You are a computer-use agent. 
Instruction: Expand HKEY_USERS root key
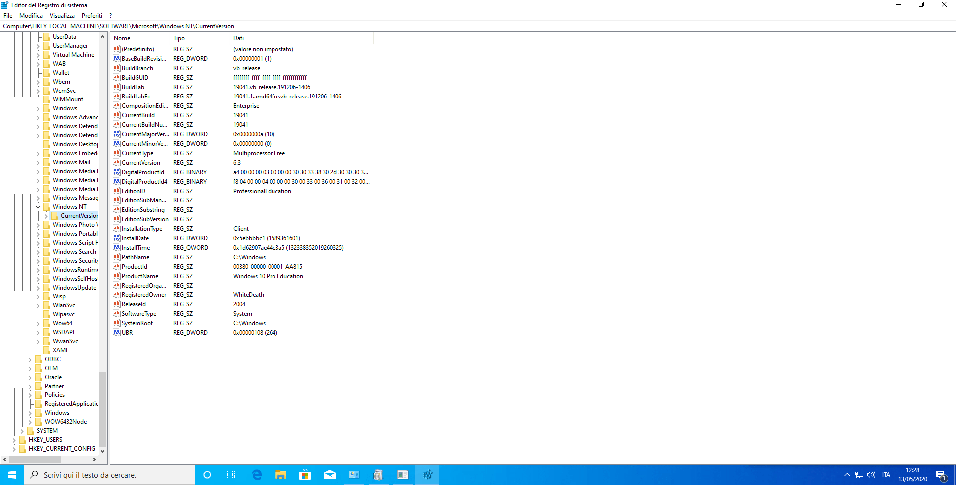click(14, 440)
